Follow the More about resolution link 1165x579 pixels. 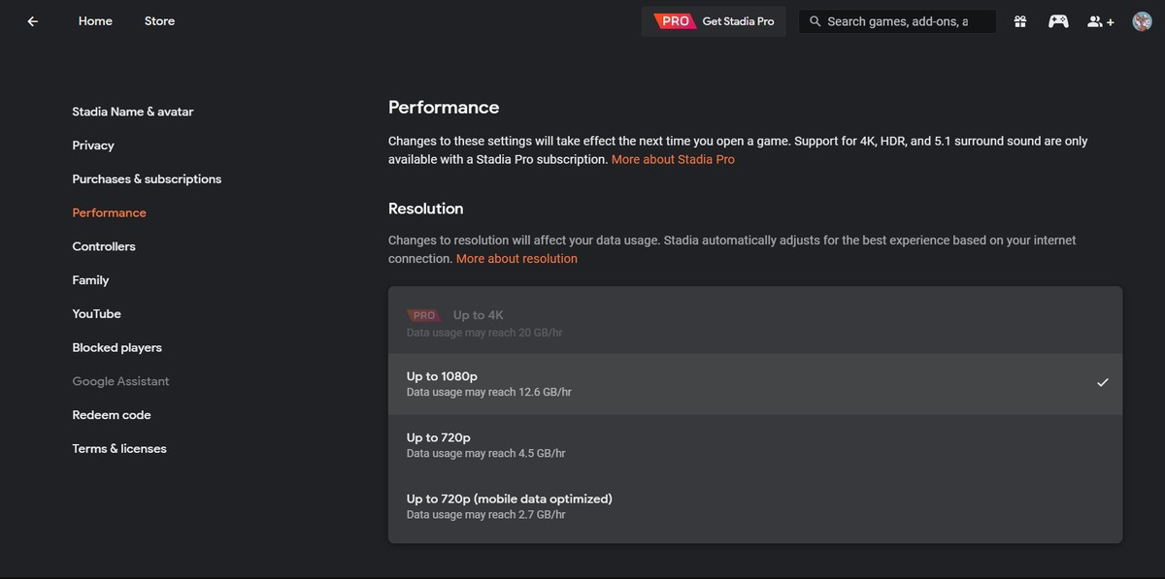[516, 259]
